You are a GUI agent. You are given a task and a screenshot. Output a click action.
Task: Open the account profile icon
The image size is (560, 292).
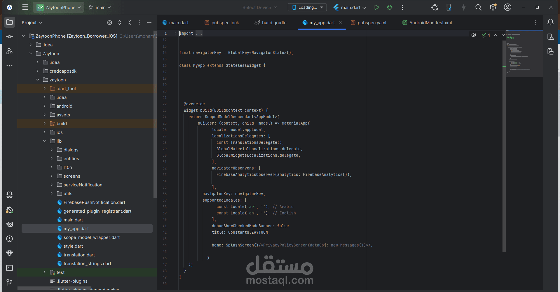[x=508, y=7]
